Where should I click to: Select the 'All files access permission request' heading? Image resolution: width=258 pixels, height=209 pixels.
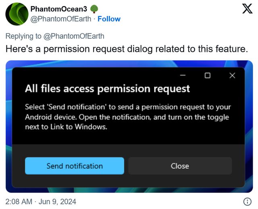[x=107, y=89]
